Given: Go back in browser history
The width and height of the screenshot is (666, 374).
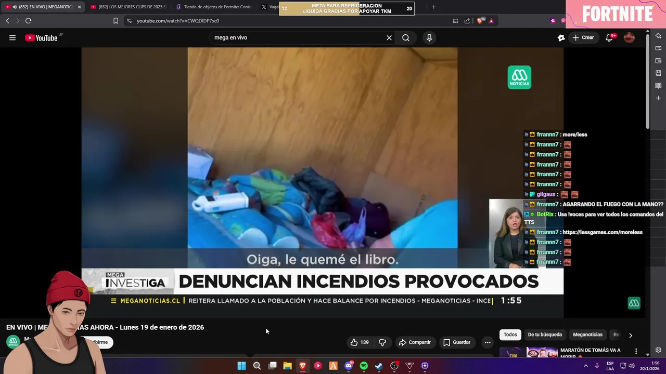Looking at the screenshot, I should (x=7, y=21).
